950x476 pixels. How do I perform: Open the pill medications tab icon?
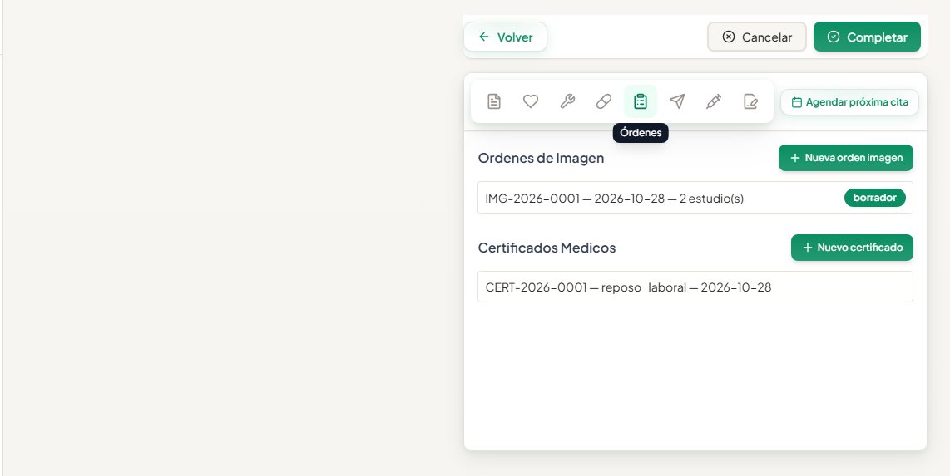(x=604, y=101)
